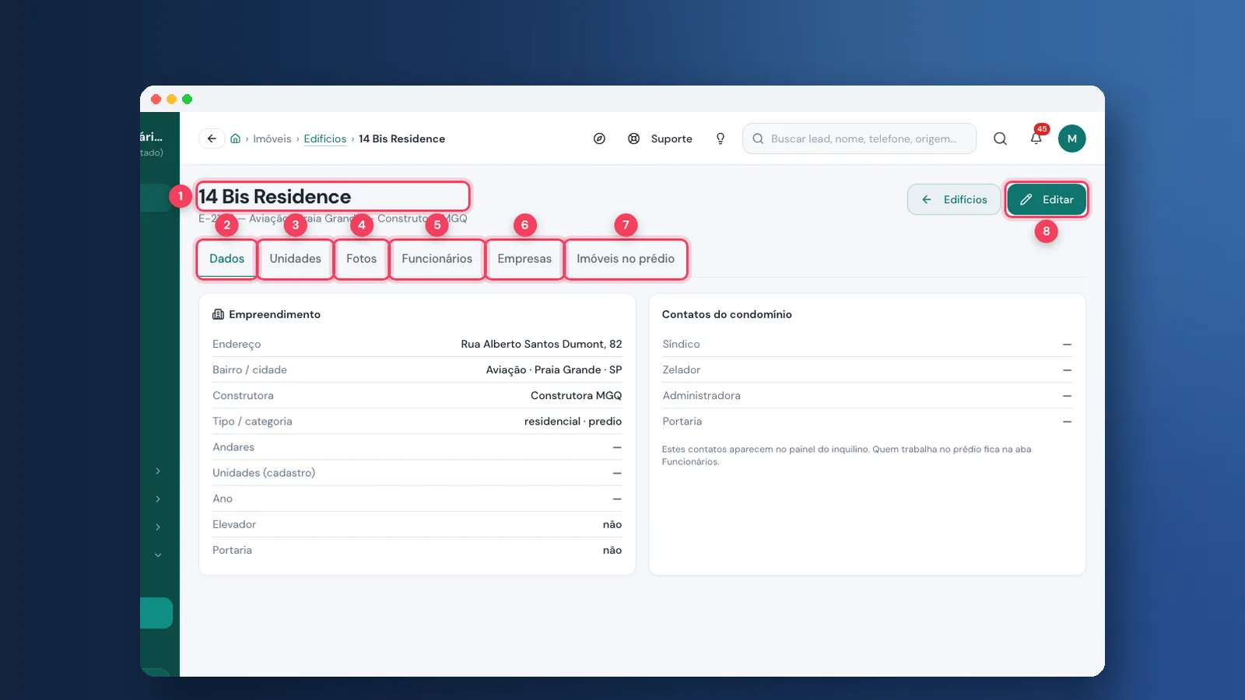Open notifications bell with 45 badge
This screenshot has width=1245, height=700.
(x=1036, y=138)
